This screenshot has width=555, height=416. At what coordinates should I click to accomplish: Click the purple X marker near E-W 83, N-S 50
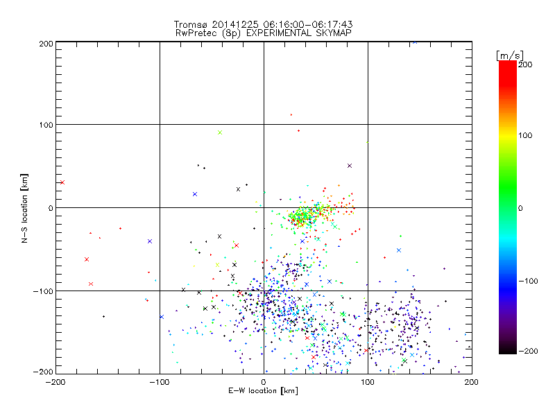350,166
